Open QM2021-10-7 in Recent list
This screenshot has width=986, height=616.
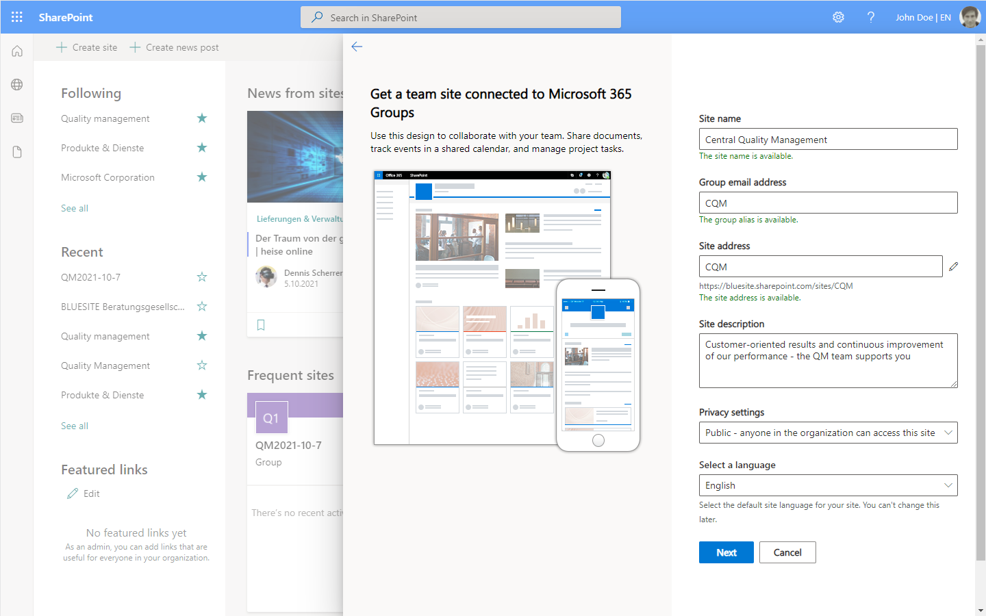tap(90, 277)
